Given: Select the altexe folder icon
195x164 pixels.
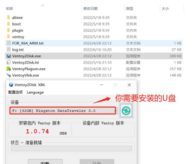Looking at the screenshot, I should pyautogui.click(x=8, y=17).
